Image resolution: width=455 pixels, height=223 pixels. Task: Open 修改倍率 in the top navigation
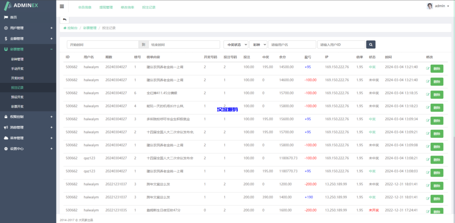coord(128,8)
